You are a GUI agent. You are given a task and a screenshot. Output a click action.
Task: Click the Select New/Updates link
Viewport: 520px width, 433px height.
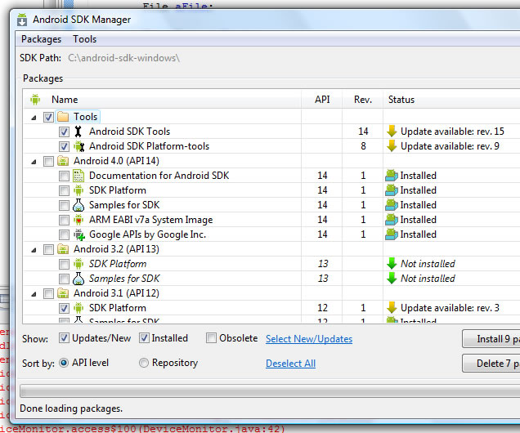[x=309, y=339]
